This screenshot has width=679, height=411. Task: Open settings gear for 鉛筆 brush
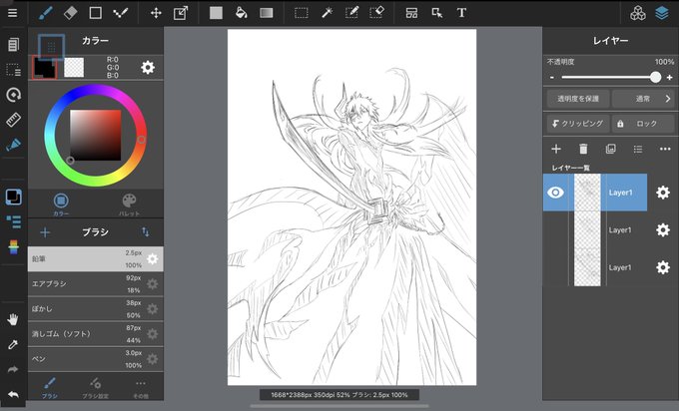[x=153, y=259]
